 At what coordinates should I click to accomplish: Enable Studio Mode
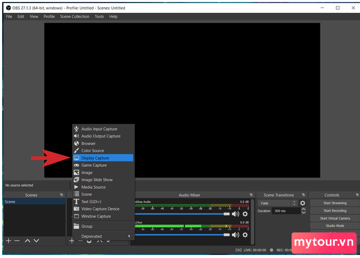click(335, 226)
